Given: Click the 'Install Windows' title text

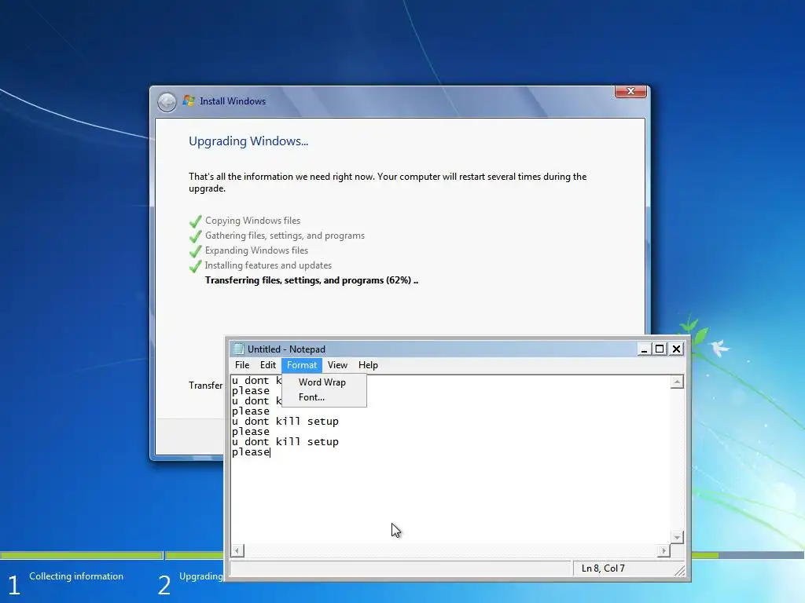Looking at the screenshot, I should point(233,101).
